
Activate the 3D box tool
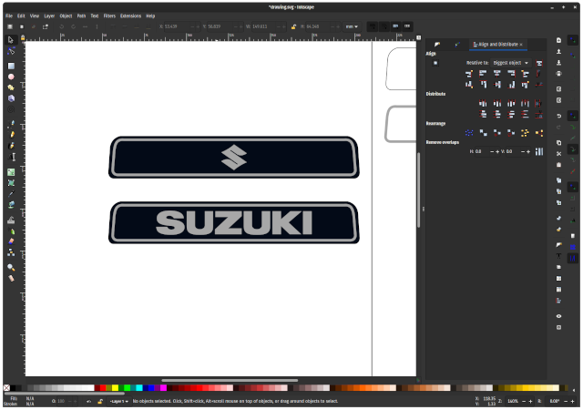click(x=11, y=98)
